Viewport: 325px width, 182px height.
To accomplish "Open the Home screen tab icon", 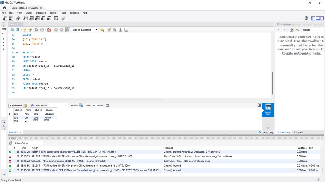I will click(4, 8).
